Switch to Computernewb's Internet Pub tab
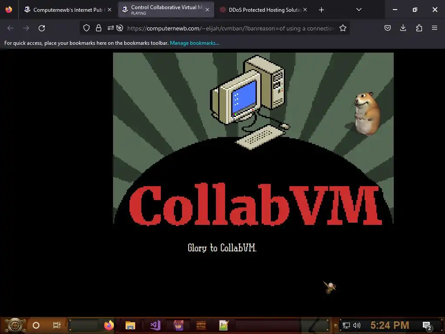Screen dimensions: 445x334 tap(67, 10)
